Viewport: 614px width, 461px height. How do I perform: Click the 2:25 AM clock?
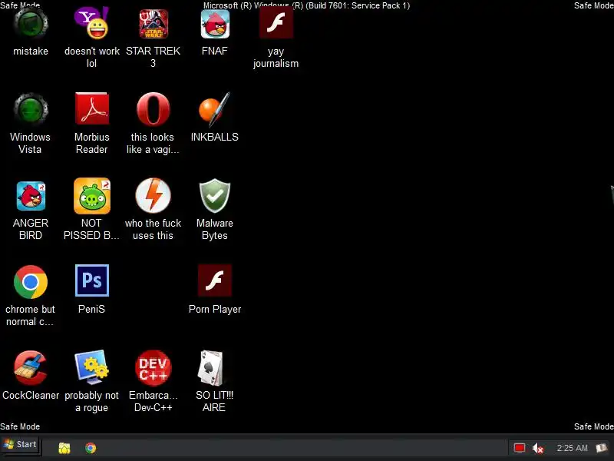point(572,448)
